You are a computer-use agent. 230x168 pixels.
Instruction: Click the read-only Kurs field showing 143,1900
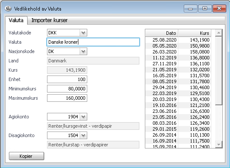click(67, 70)
